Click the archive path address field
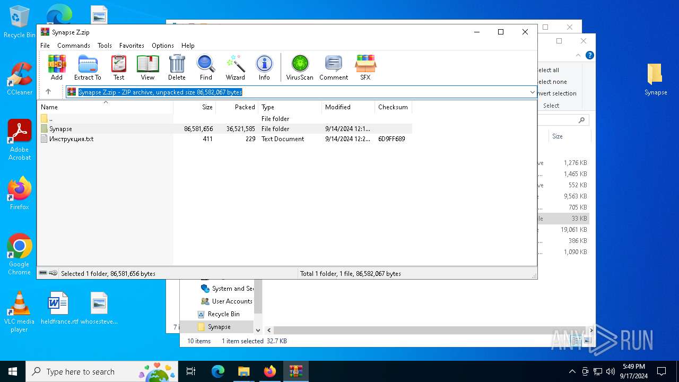The image size is (679, 382). [x=301, y=92]
